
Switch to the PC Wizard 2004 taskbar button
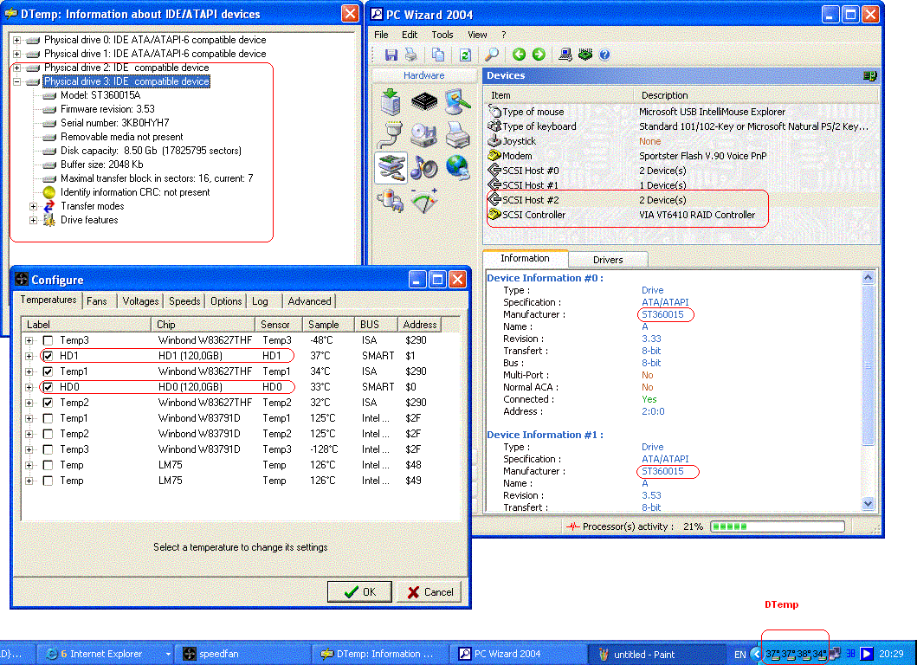518,654
